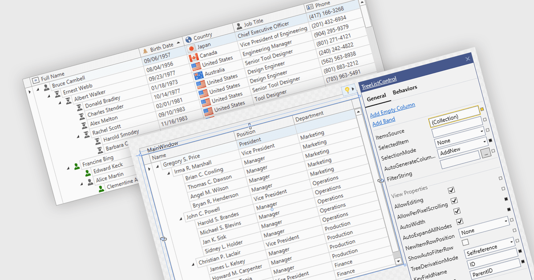534x280 pixels.
Task: Click the Position column header
Action: [x=264, y=129]
